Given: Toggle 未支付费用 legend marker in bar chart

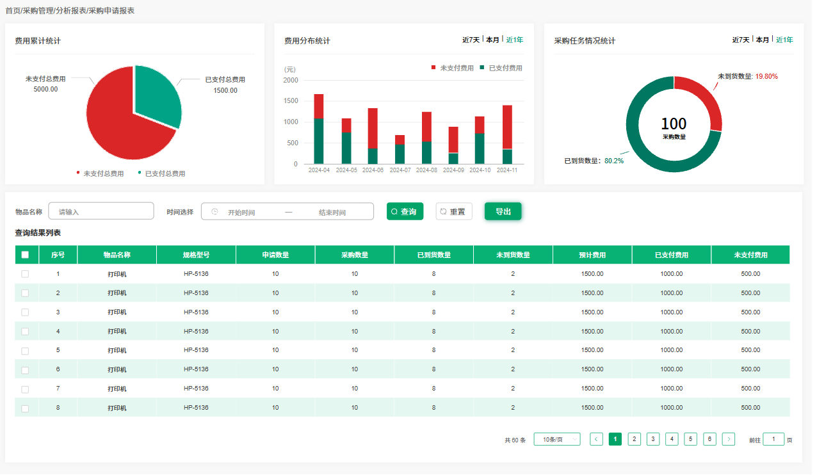Looking at the screenshot, I should coord(433,68).
